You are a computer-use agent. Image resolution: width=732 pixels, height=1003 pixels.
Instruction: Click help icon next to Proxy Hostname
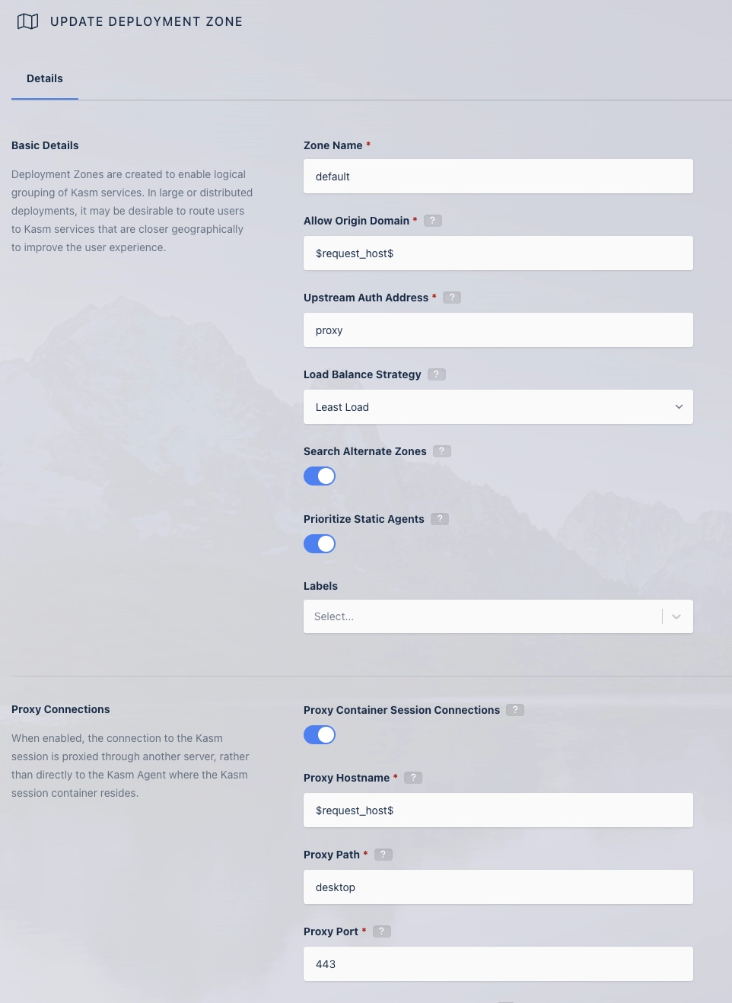[413, 778]
